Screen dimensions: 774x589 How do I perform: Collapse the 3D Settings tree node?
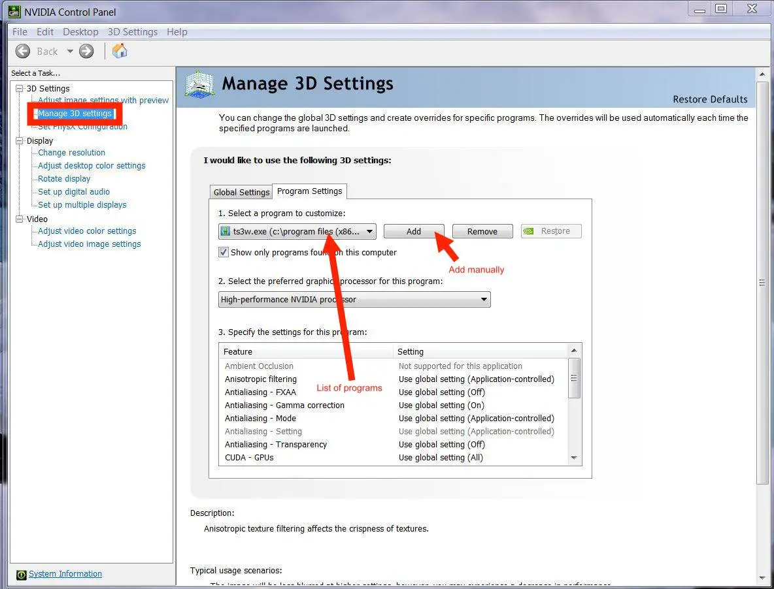point(19,88)
